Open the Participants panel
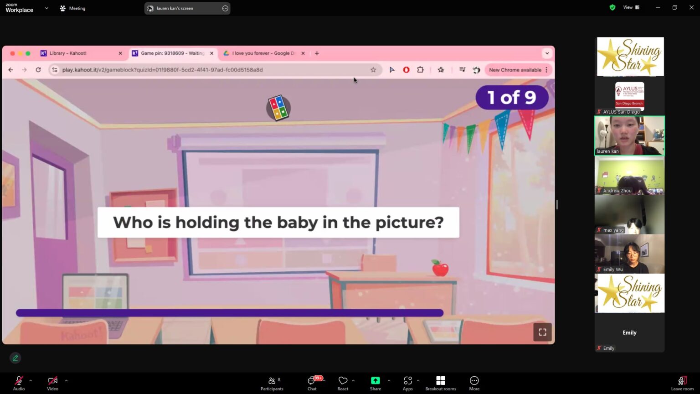The height and width of the screenshot is (394, 700). (x=272, y=383)
